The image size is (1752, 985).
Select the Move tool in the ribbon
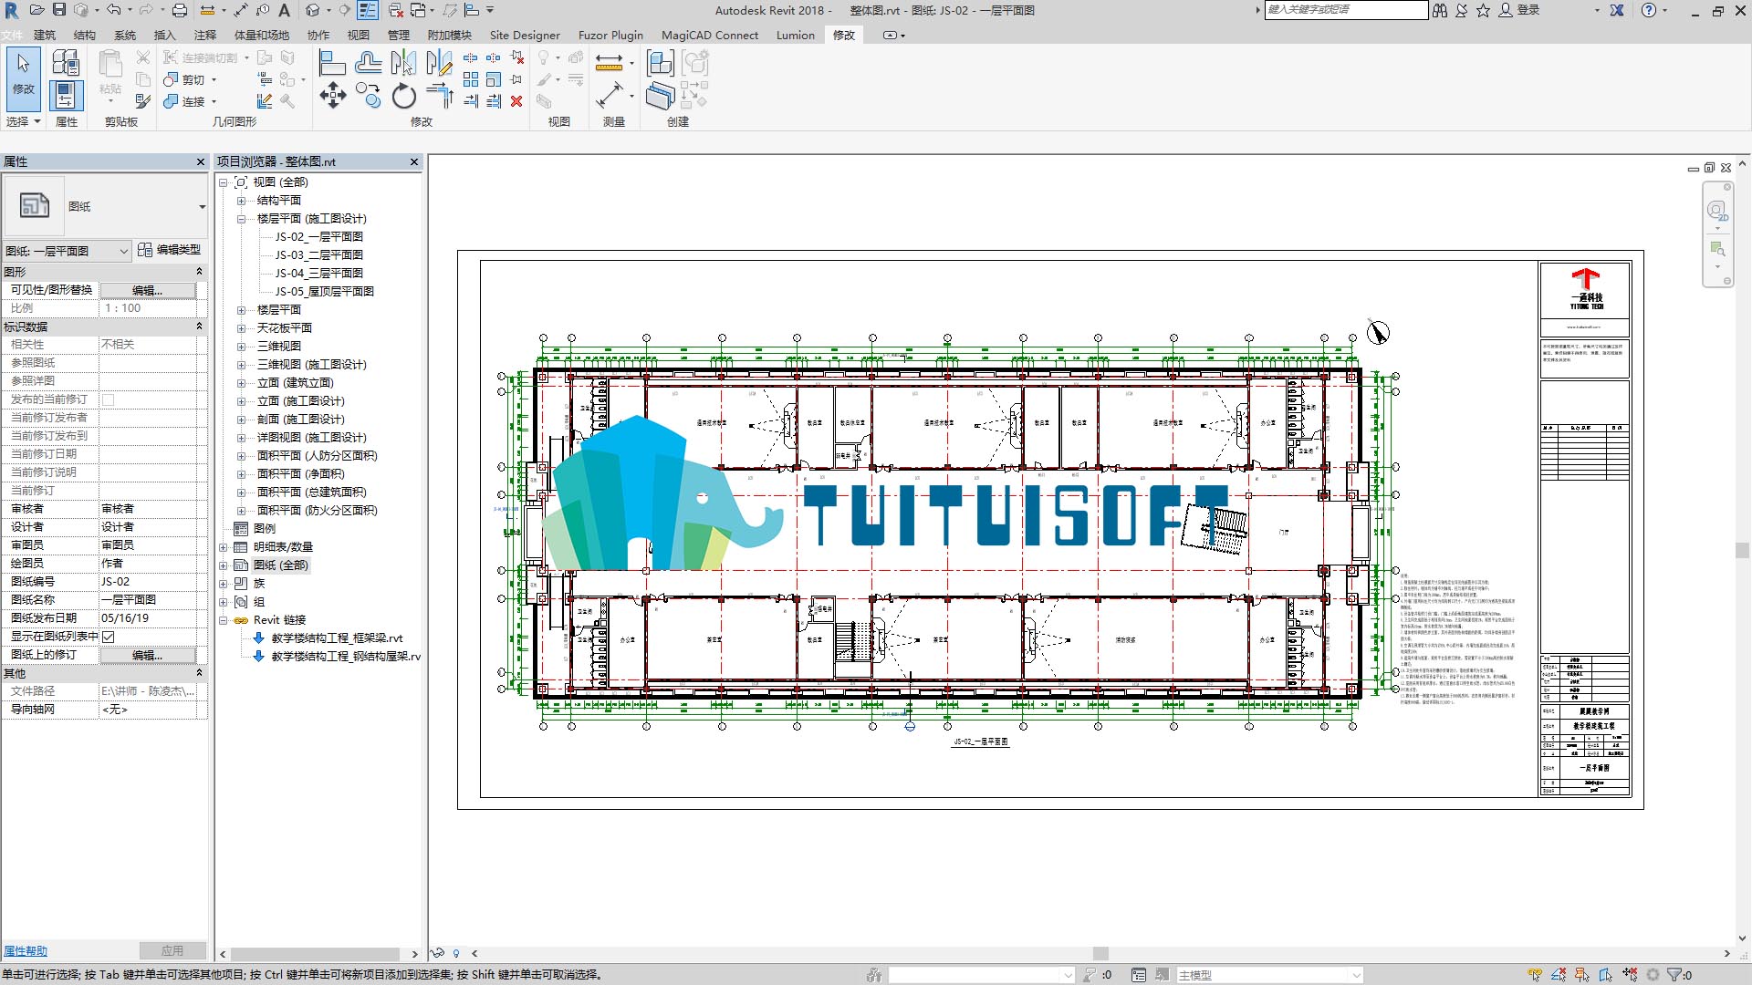coord(333,96)
